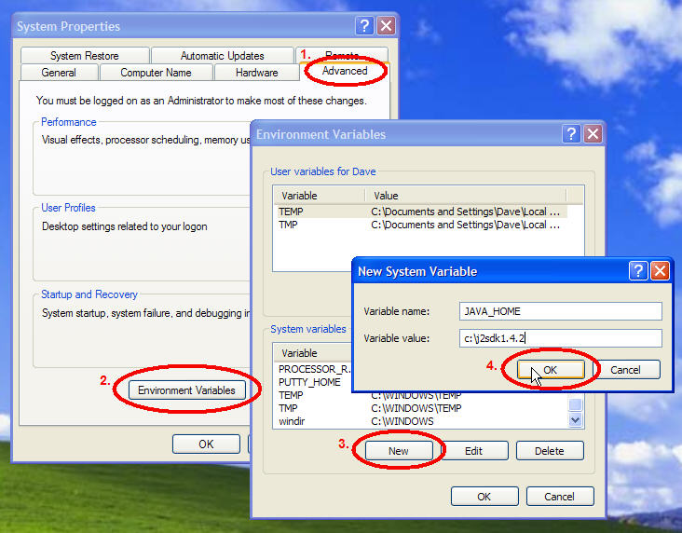Click the Value column header in user variables
This screenshot has width=682, height=533.
[466, 196]
